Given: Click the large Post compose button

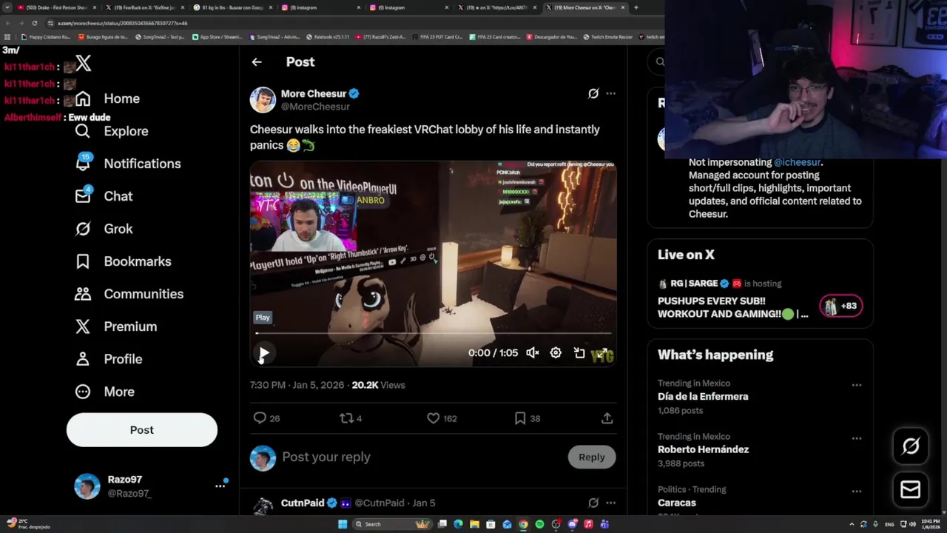Looking at the screenshot, I should point(142,430).
